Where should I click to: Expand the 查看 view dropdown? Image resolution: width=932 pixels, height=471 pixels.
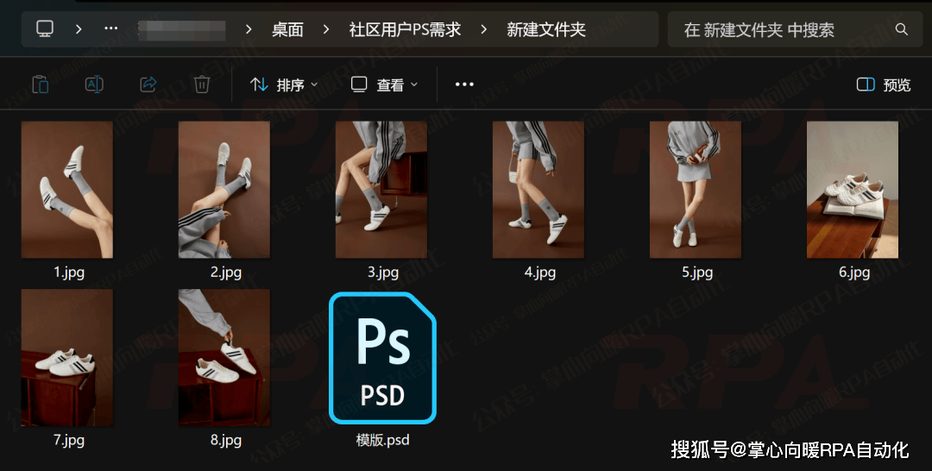(x=384, y=85)
